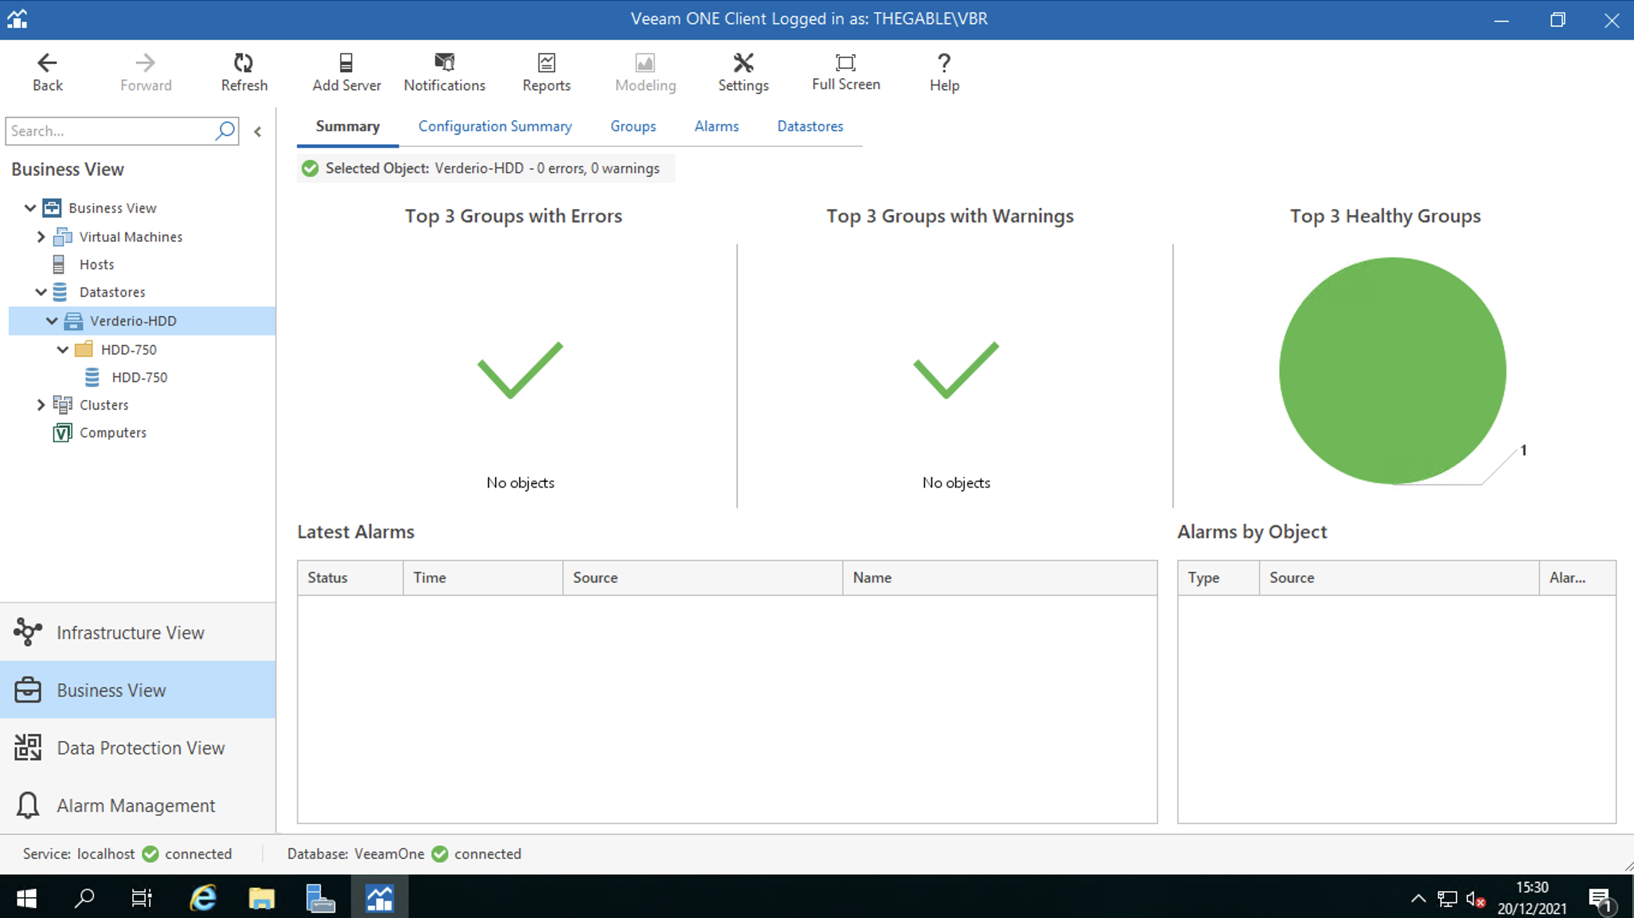
Task: Click the muted volume tray icon
Action: (x=1475, y=898)
